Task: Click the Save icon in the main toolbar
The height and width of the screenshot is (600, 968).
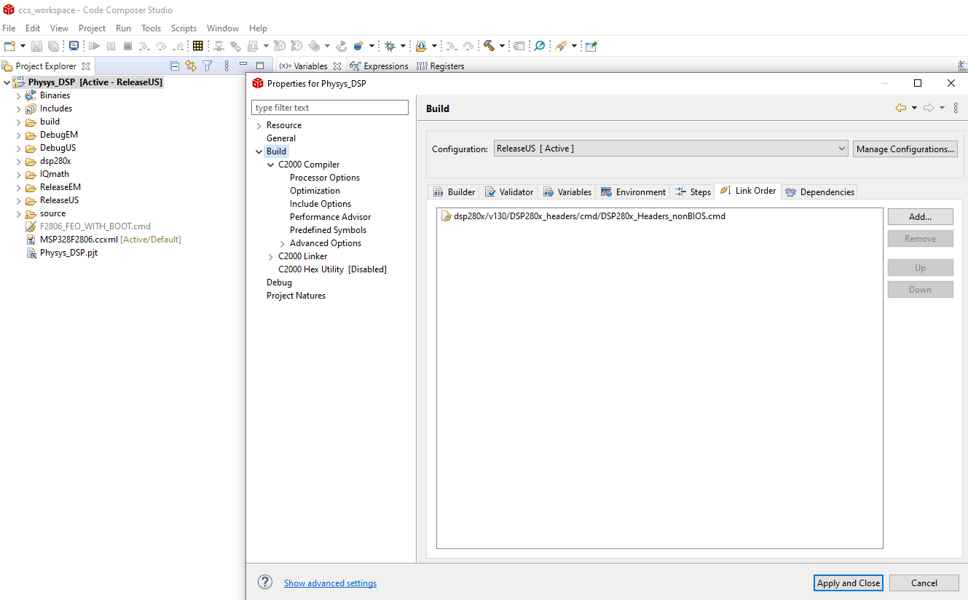Action: (x=38, y=46)
